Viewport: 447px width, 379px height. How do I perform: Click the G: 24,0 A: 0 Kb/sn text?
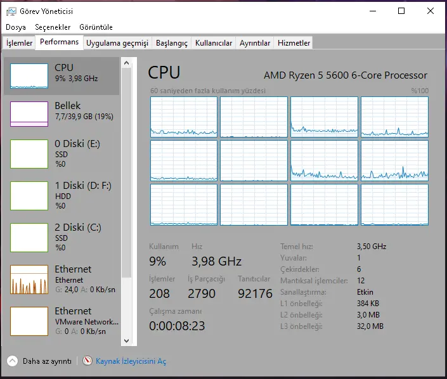[85, 290]
